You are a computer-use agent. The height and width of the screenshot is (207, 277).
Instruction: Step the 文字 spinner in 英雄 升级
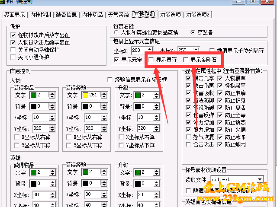point(156,172)
